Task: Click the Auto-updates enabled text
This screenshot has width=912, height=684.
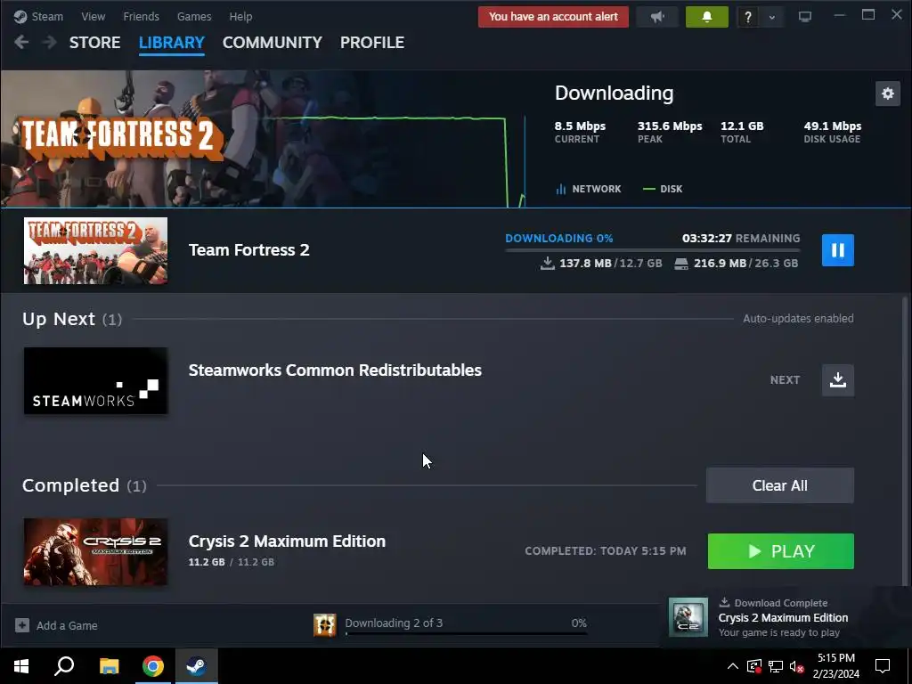Action: pyautogui.click(x=798, y=319)
